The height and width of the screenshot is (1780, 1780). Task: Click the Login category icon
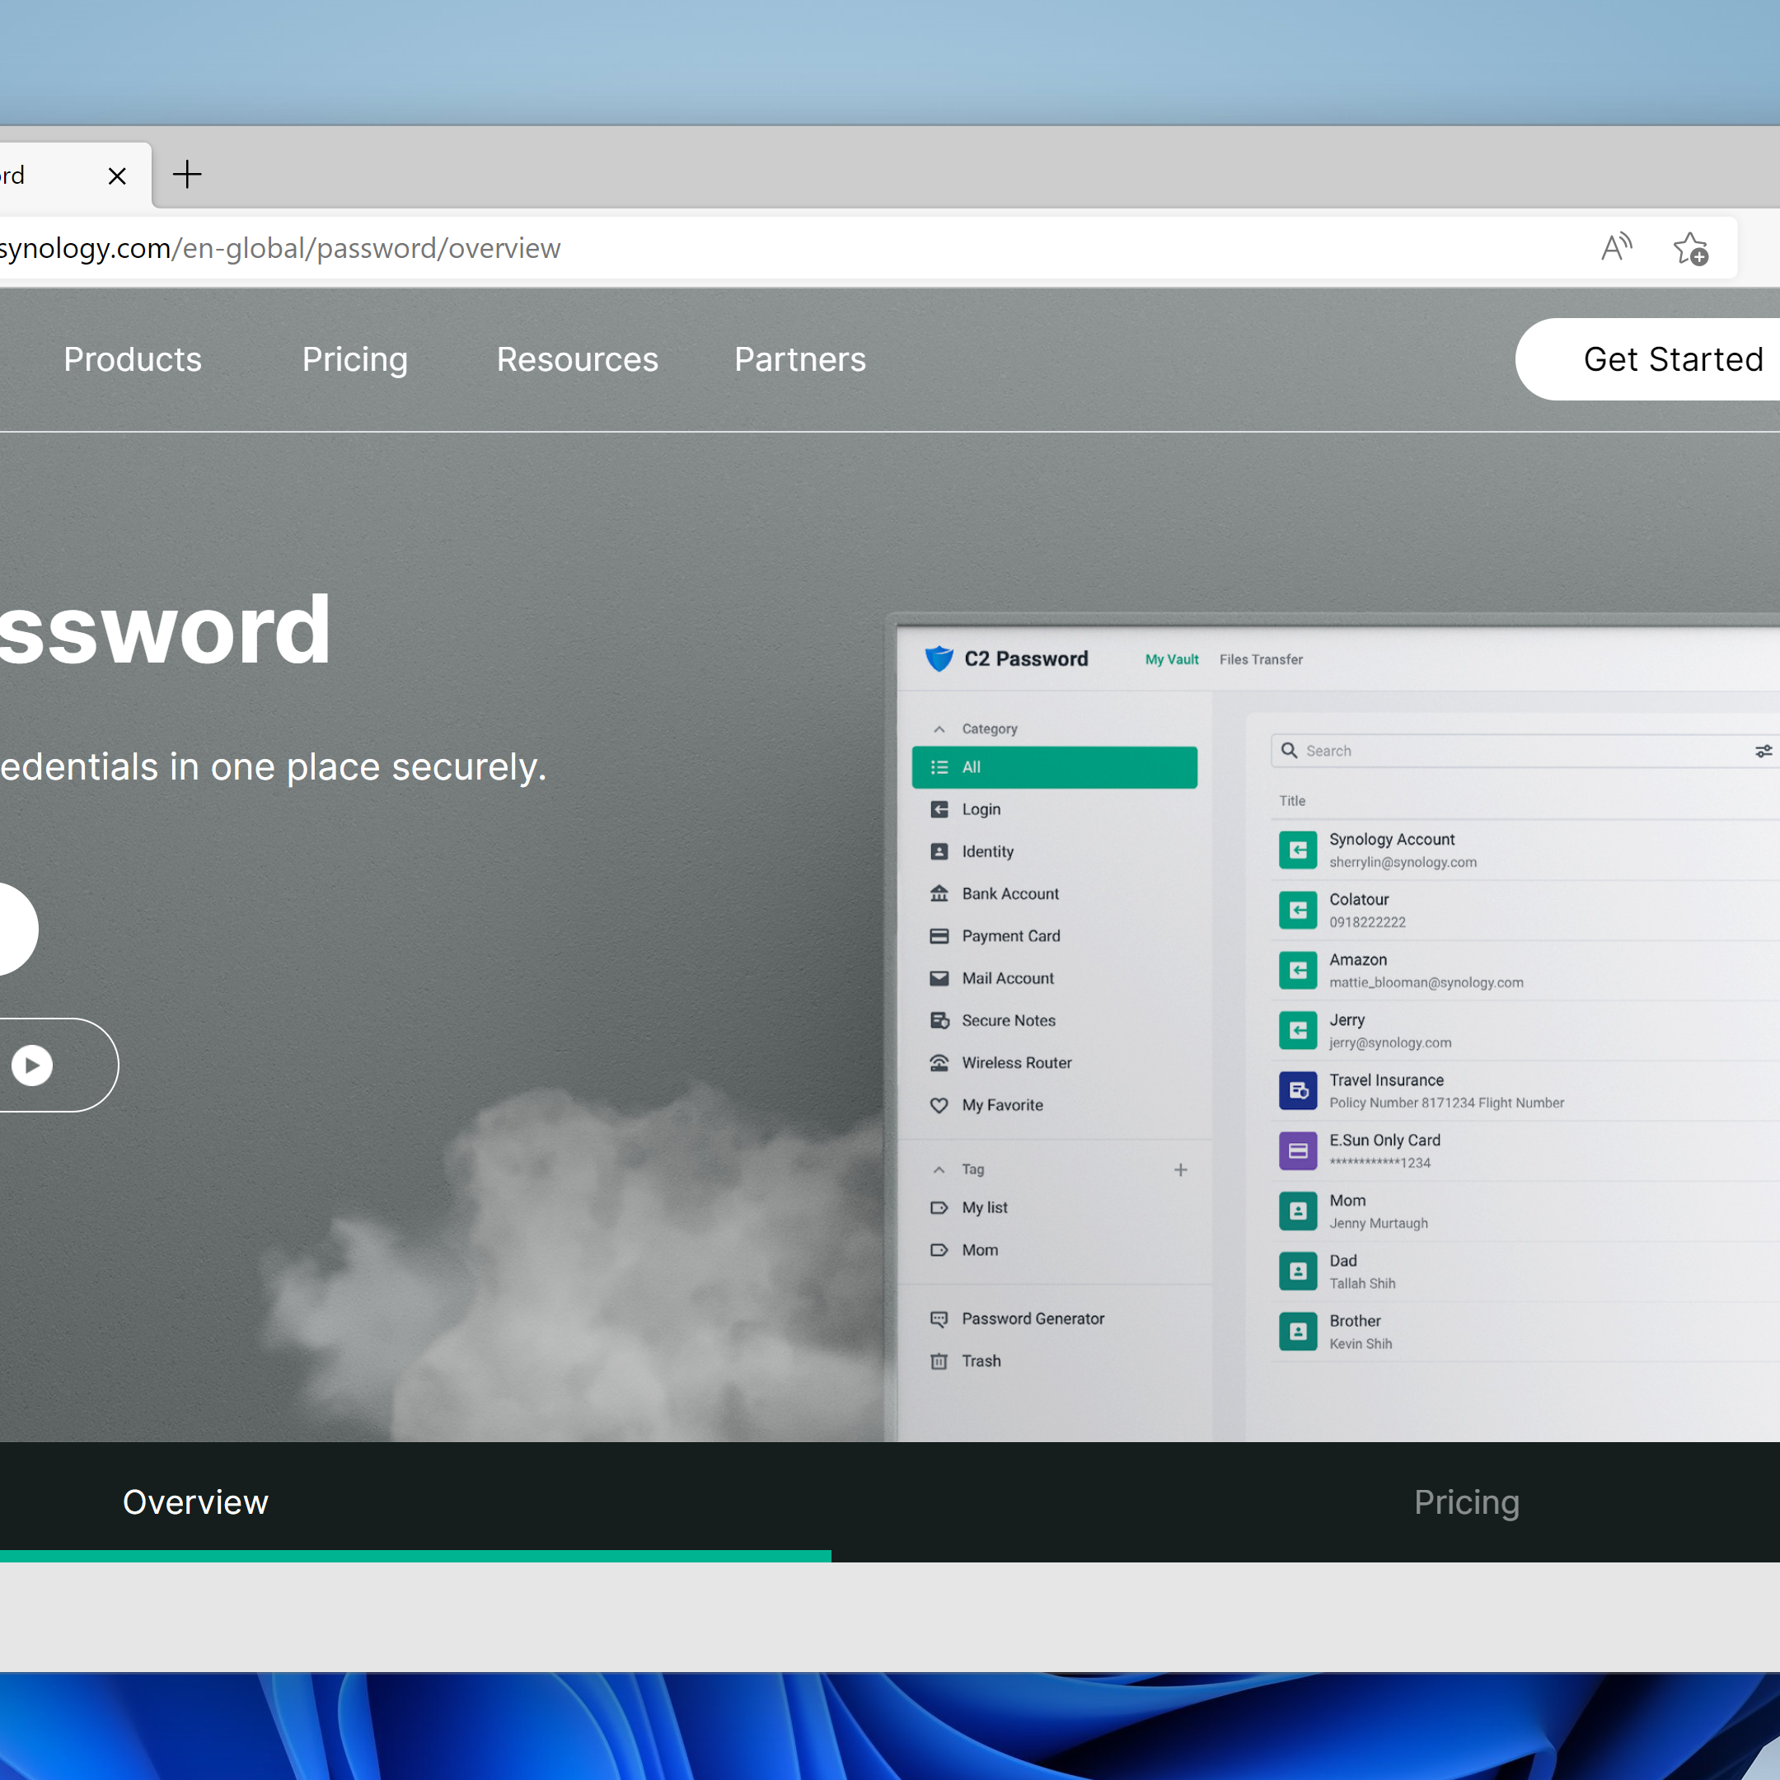939,809
